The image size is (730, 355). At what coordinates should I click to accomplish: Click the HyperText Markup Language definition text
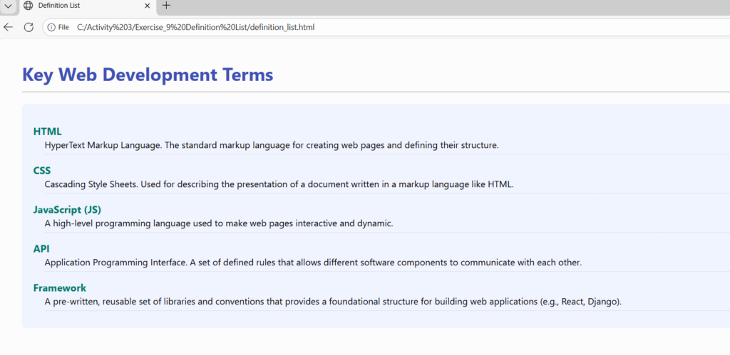point(271,145)
